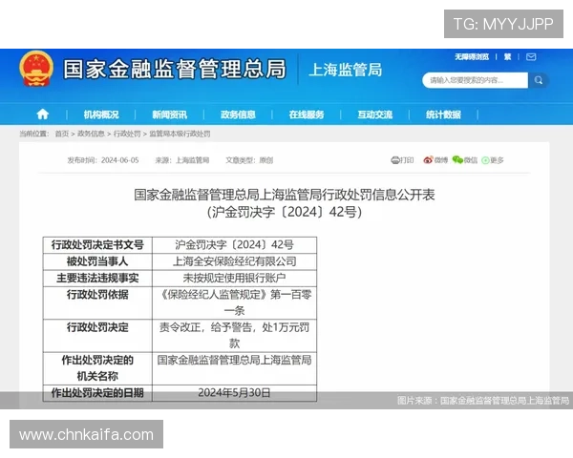Image resolution: width=573 pixels, height=458 pixels.
Task: Click the 监管局本级行政处罚 breadcrumb
Action: [x=180, y=134]
